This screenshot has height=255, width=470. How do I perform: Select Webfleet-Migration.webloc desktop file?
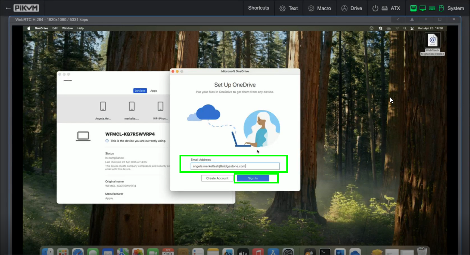(433, 44)
